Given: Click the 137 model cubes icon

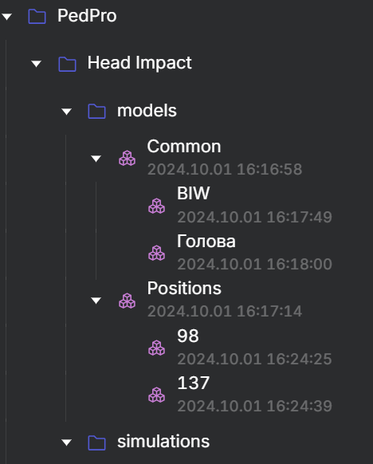Looking at the screenshot, I should (x=156, y=395).
